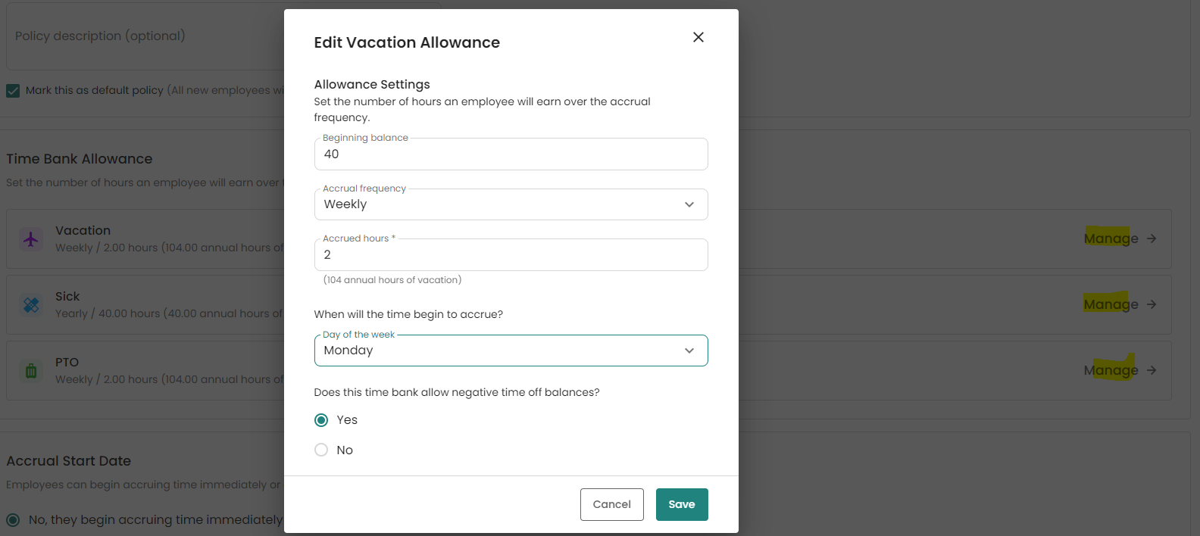1200x536 pixels.
Task: Open Manage link for PTO
Action: (1111, 370)
